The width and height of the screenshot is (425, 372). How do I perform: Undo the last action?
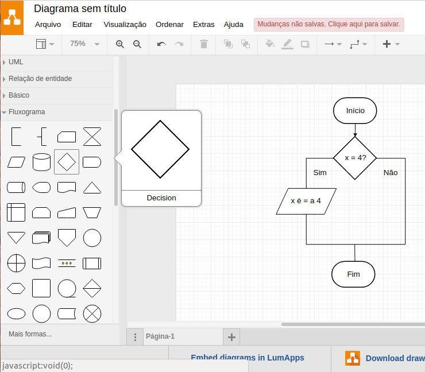click(161, 44)
